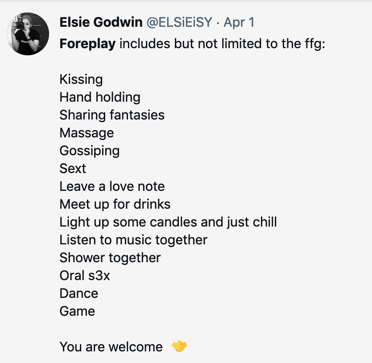This screenshot has width=372, height=363.
Task: Click the line reading Kissing
Action: 81,79
